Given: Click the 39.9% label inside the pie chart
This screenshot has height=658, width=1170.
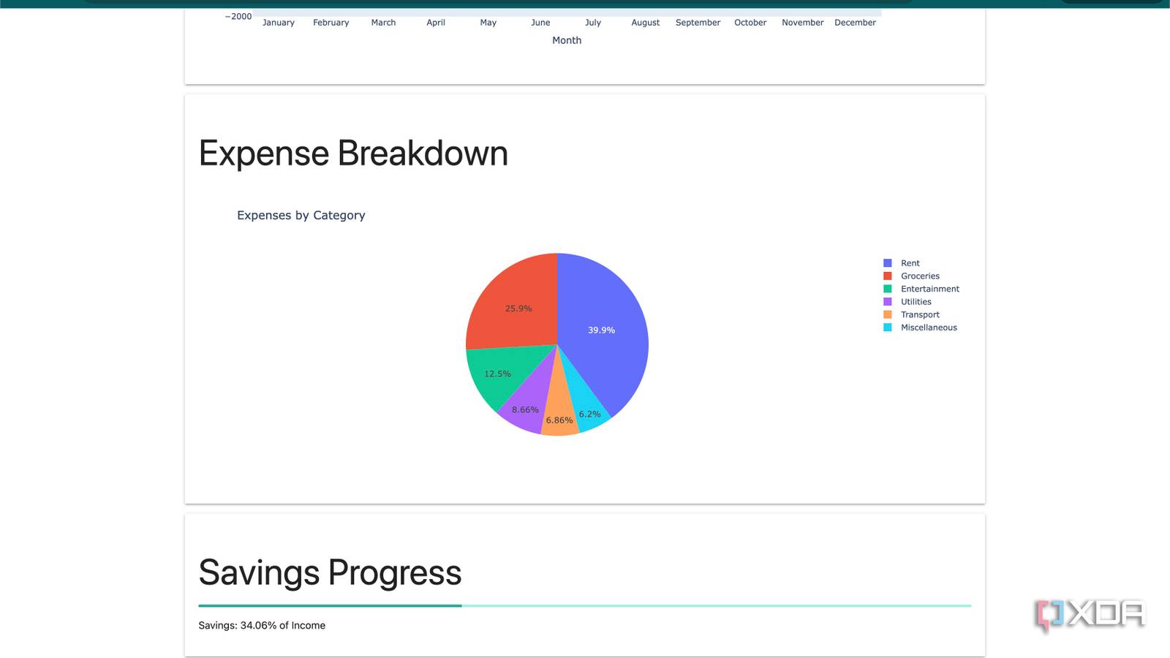Looking at the screenshot, I should click(601, 330).
